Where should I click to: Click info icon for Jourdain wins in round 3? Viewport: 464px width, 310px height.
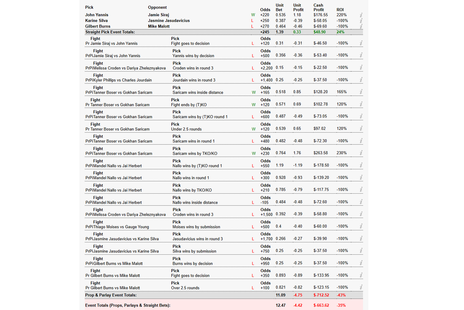[x=360, y=80]
